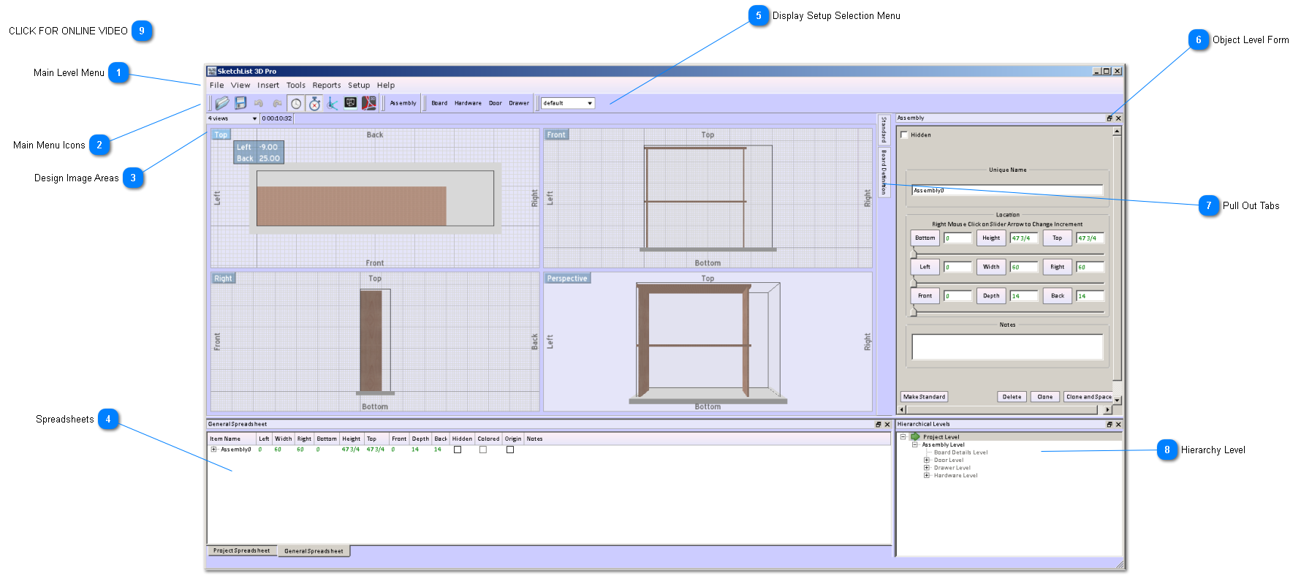The height and width of the screenshot is (576, 1301).
Task: Expand Assembly0 row in spreadsheet
Action: 214,450
